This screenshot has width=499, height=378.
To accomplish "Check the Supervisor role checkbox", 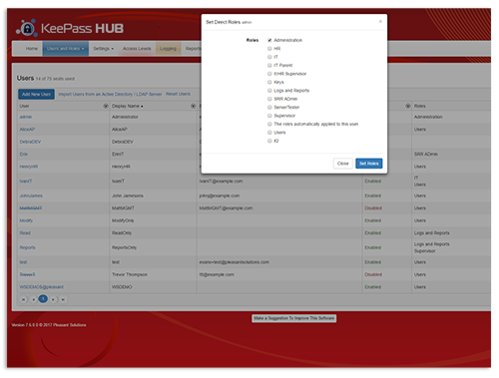I will [x=269, y=116].
